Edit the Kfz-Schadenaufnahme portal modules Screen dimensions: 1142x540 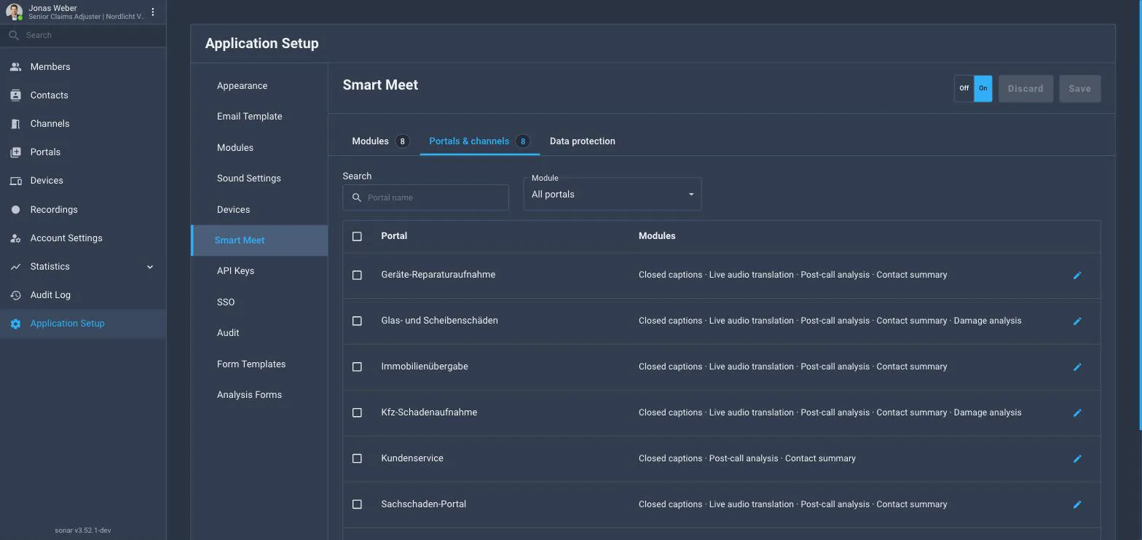tap(1077, 413)
